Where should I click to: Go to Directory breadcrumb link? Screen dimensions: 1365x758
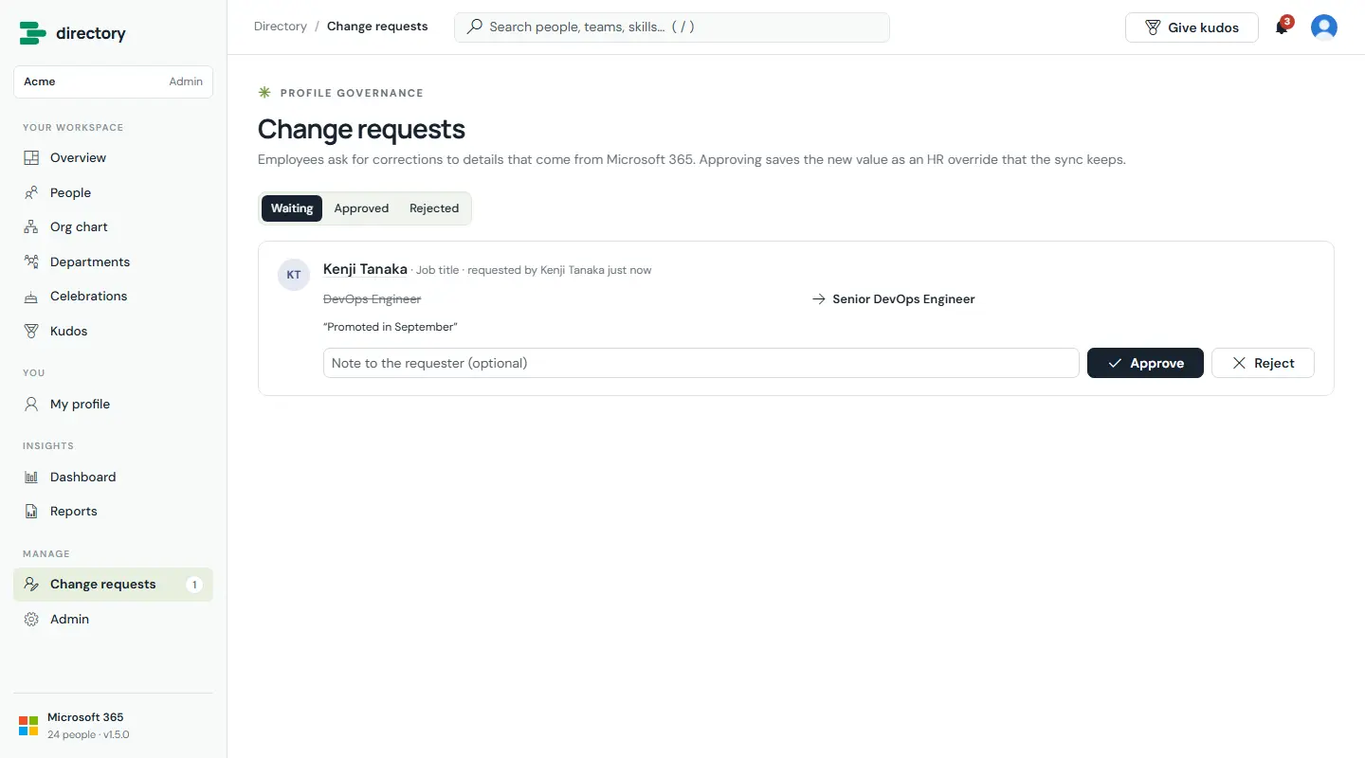[281, 27]
